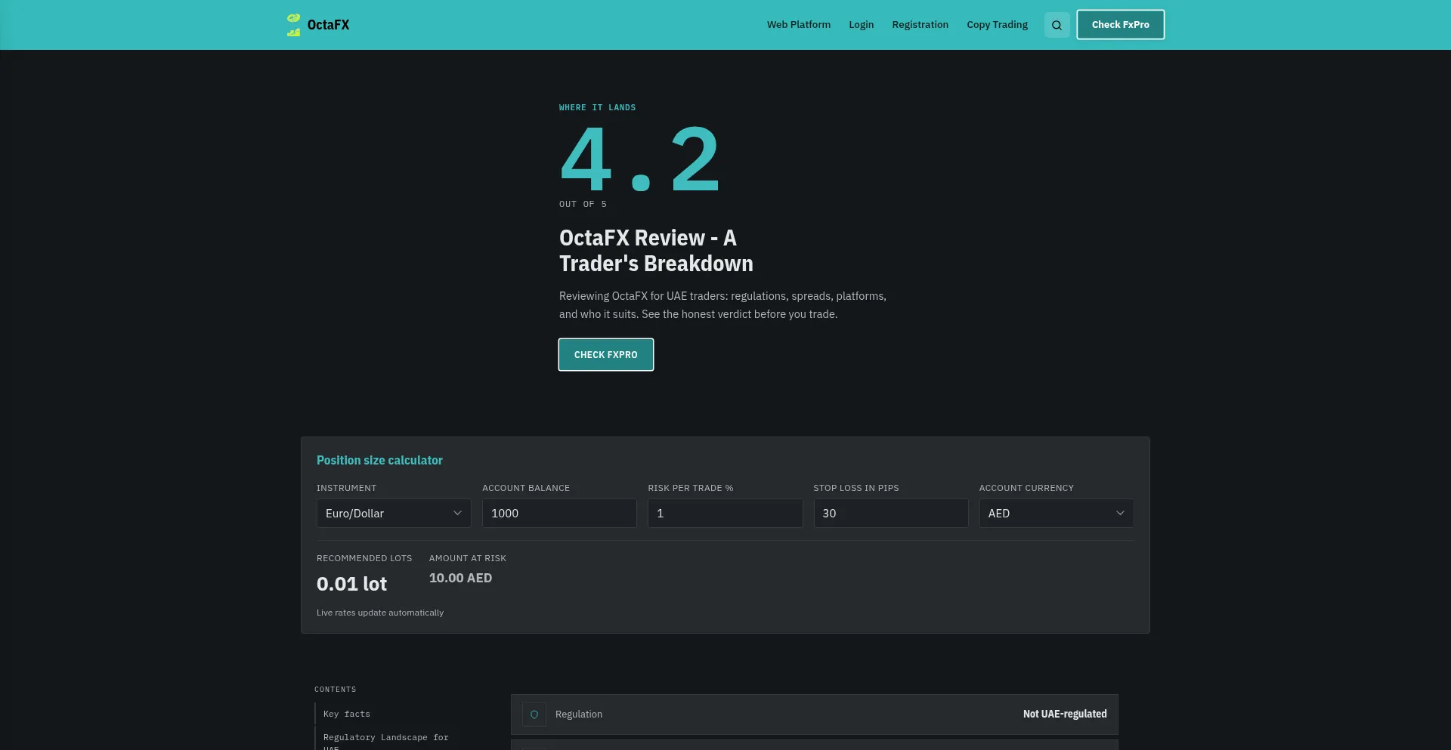This screenshot has height=750, width=1451.
Task: Open the search magnifier icon
Action: point(1057,25)
